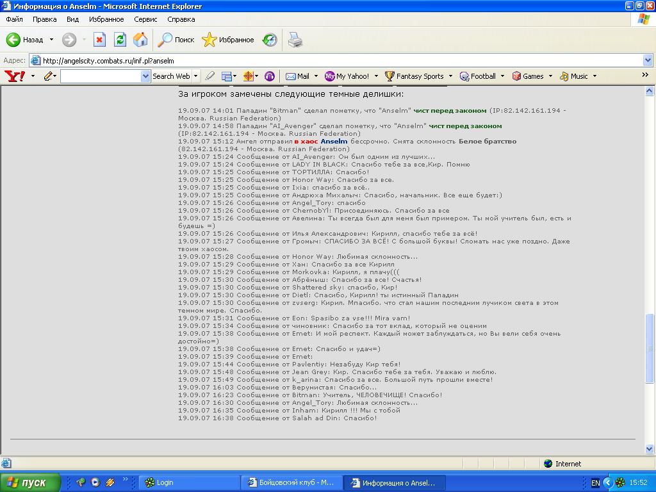The height and width of the screenshot is (492, 656).
Task: Open the History clock icon
Action: [x=270, y=40]
